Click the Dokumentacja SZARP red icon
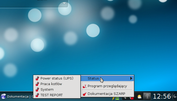 coord(85,94)
